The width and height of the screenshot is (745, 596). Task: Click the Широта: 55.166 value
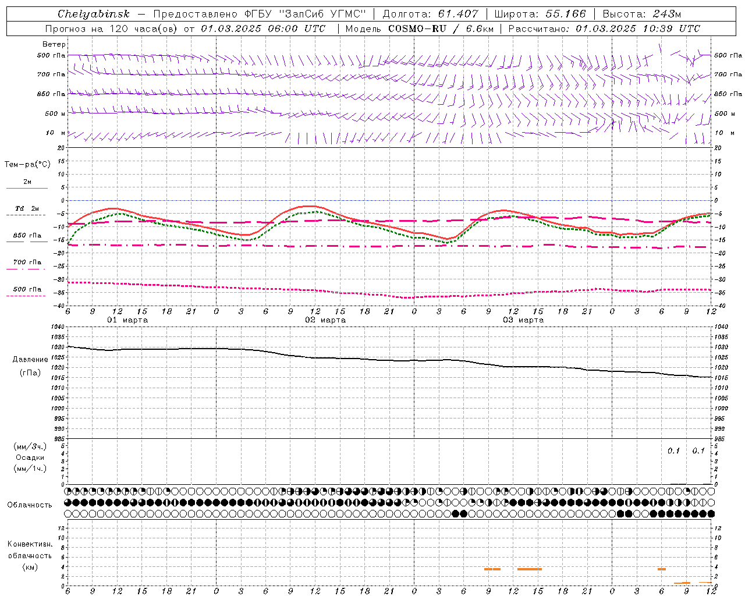540,14
